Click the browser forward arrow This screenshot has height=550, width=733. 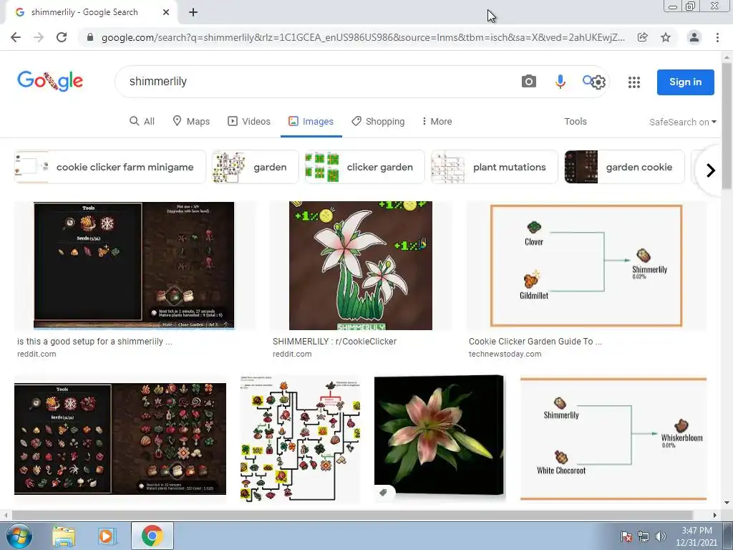(x=39, y=37)
